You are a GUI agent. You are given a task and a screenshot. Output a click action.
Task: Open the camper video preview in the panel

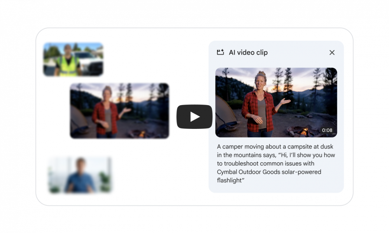pyautogui.click(x=276, y=102)
